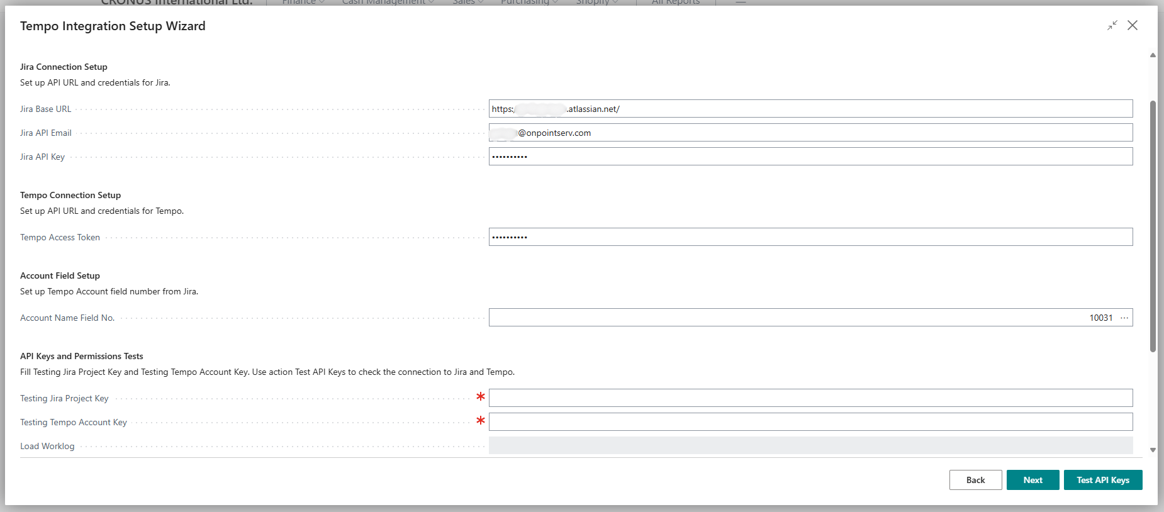Open the Account Name Field No. lookup ellipsis
The image size is (1164, 512).
1124,318
